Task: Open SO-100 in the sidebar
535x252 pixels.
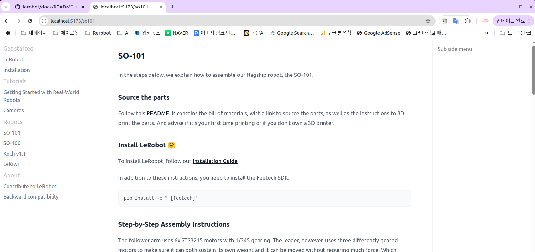Action: (x=12, y=143)
